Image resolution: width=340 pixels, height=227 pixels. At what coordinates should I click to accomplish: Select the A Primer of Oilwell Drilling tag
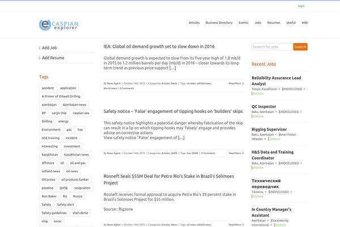point(61,96)
